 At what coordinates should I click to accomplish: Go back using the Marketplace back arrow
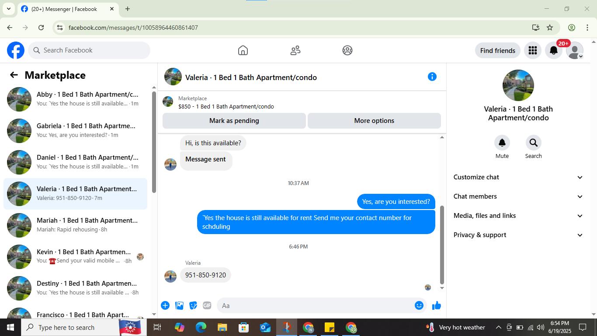14,75
